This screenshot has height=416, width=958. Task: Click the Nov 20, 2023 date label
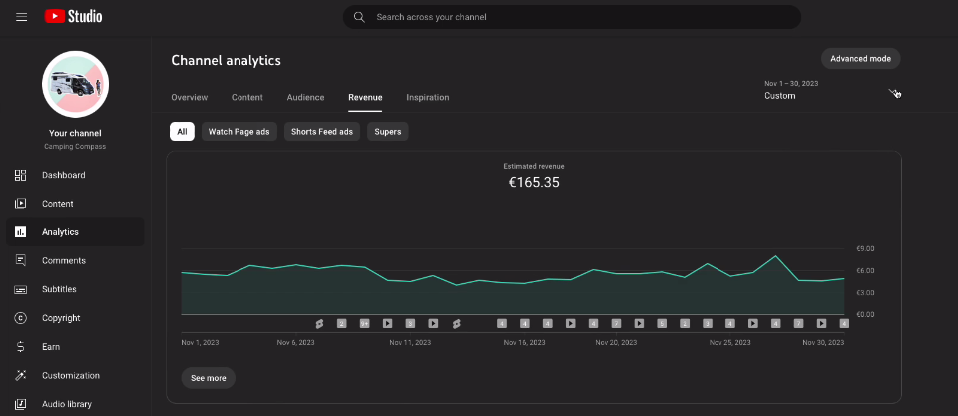coord(616,343)
